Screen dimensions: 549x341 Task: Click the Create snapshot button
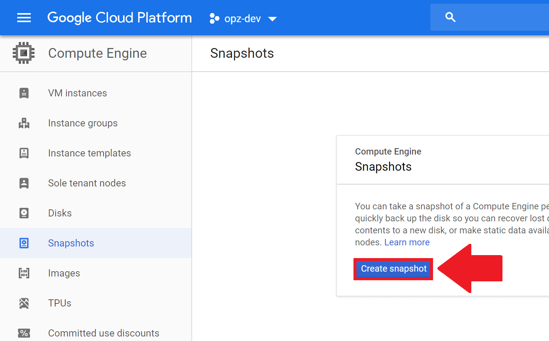393,269
